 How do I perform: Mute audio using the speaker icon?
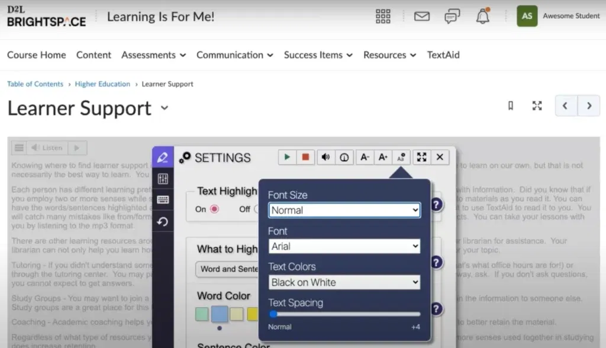click(325, 157)
